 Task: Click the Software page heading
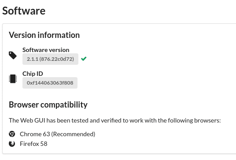tap(24, 11)
